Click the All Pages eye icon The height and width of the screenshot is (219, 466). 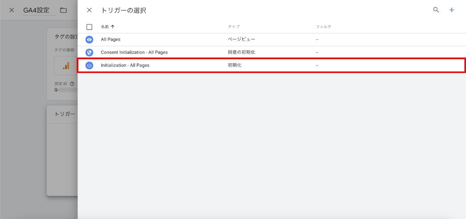click(x=89, y=40)
